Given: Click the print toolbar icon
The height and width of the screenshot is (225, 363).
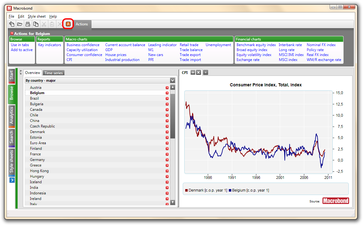Looking at the screenshot, I should tap(28, 24).
